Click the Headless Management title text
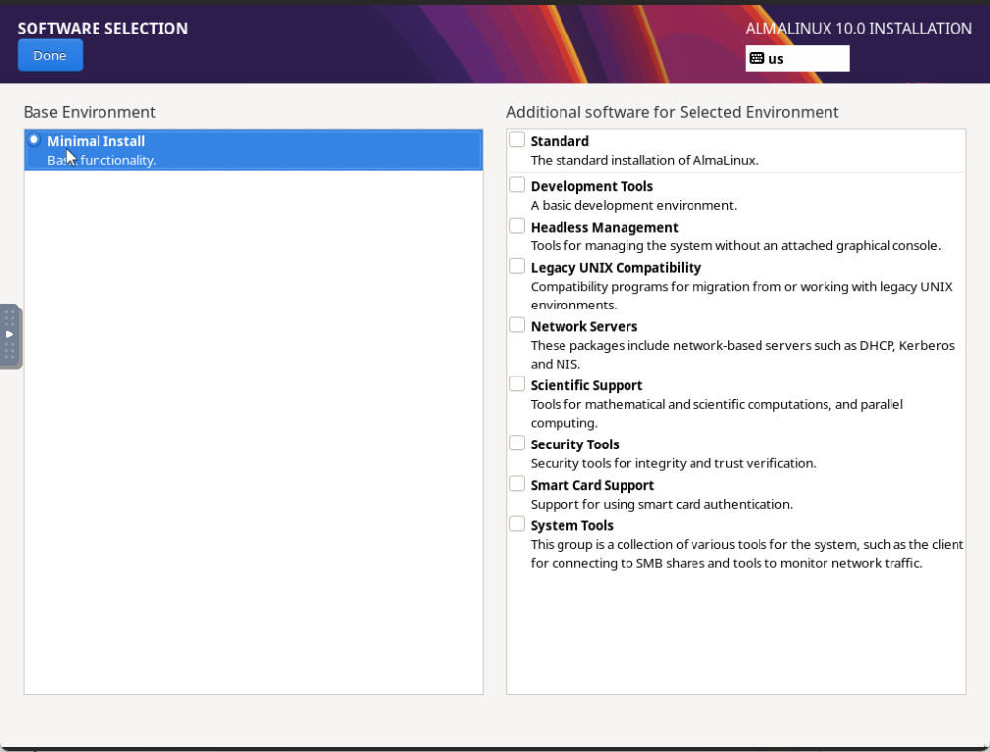Screen dimensions: 990x752 [x=604, y=227]
